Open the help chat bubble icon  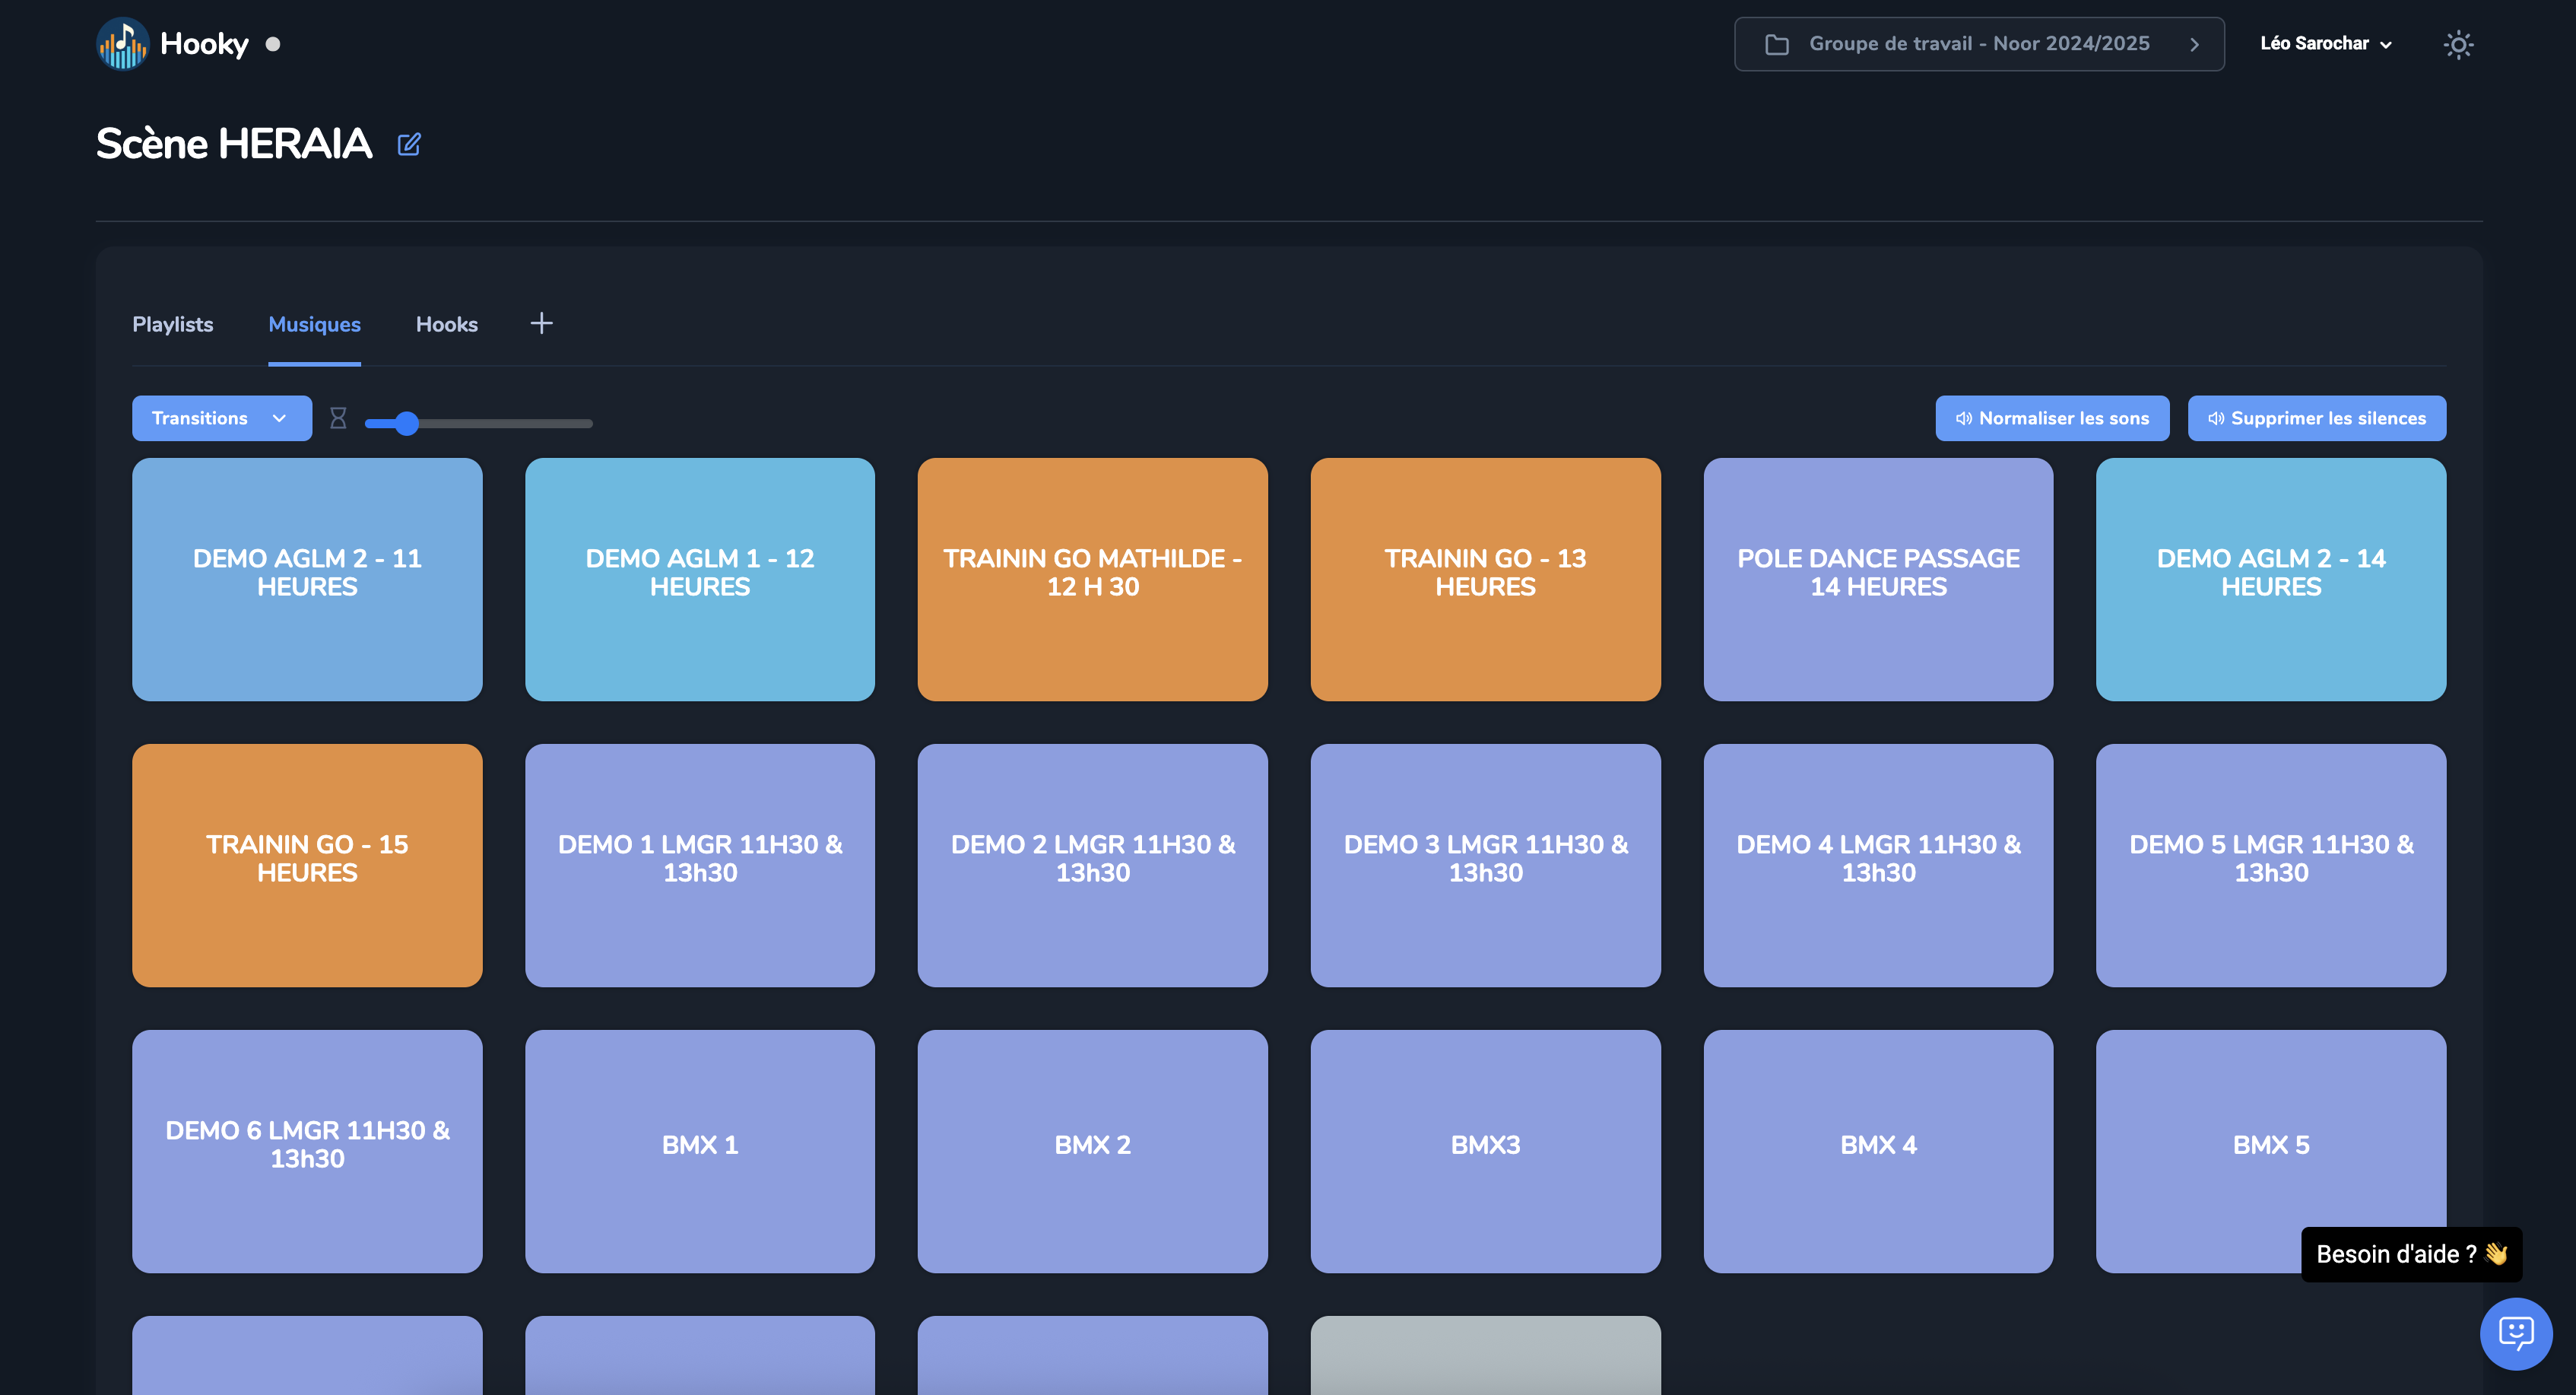(x=2515, y=1333)
